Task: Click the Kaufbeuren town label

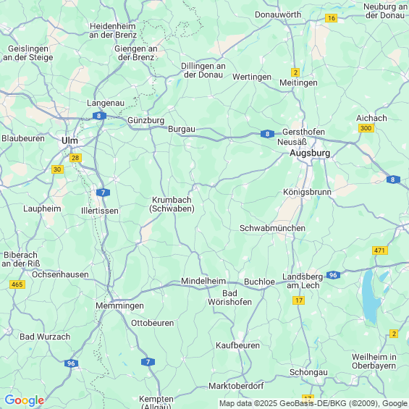Action: pyautogui.click(x=237, y=345)
